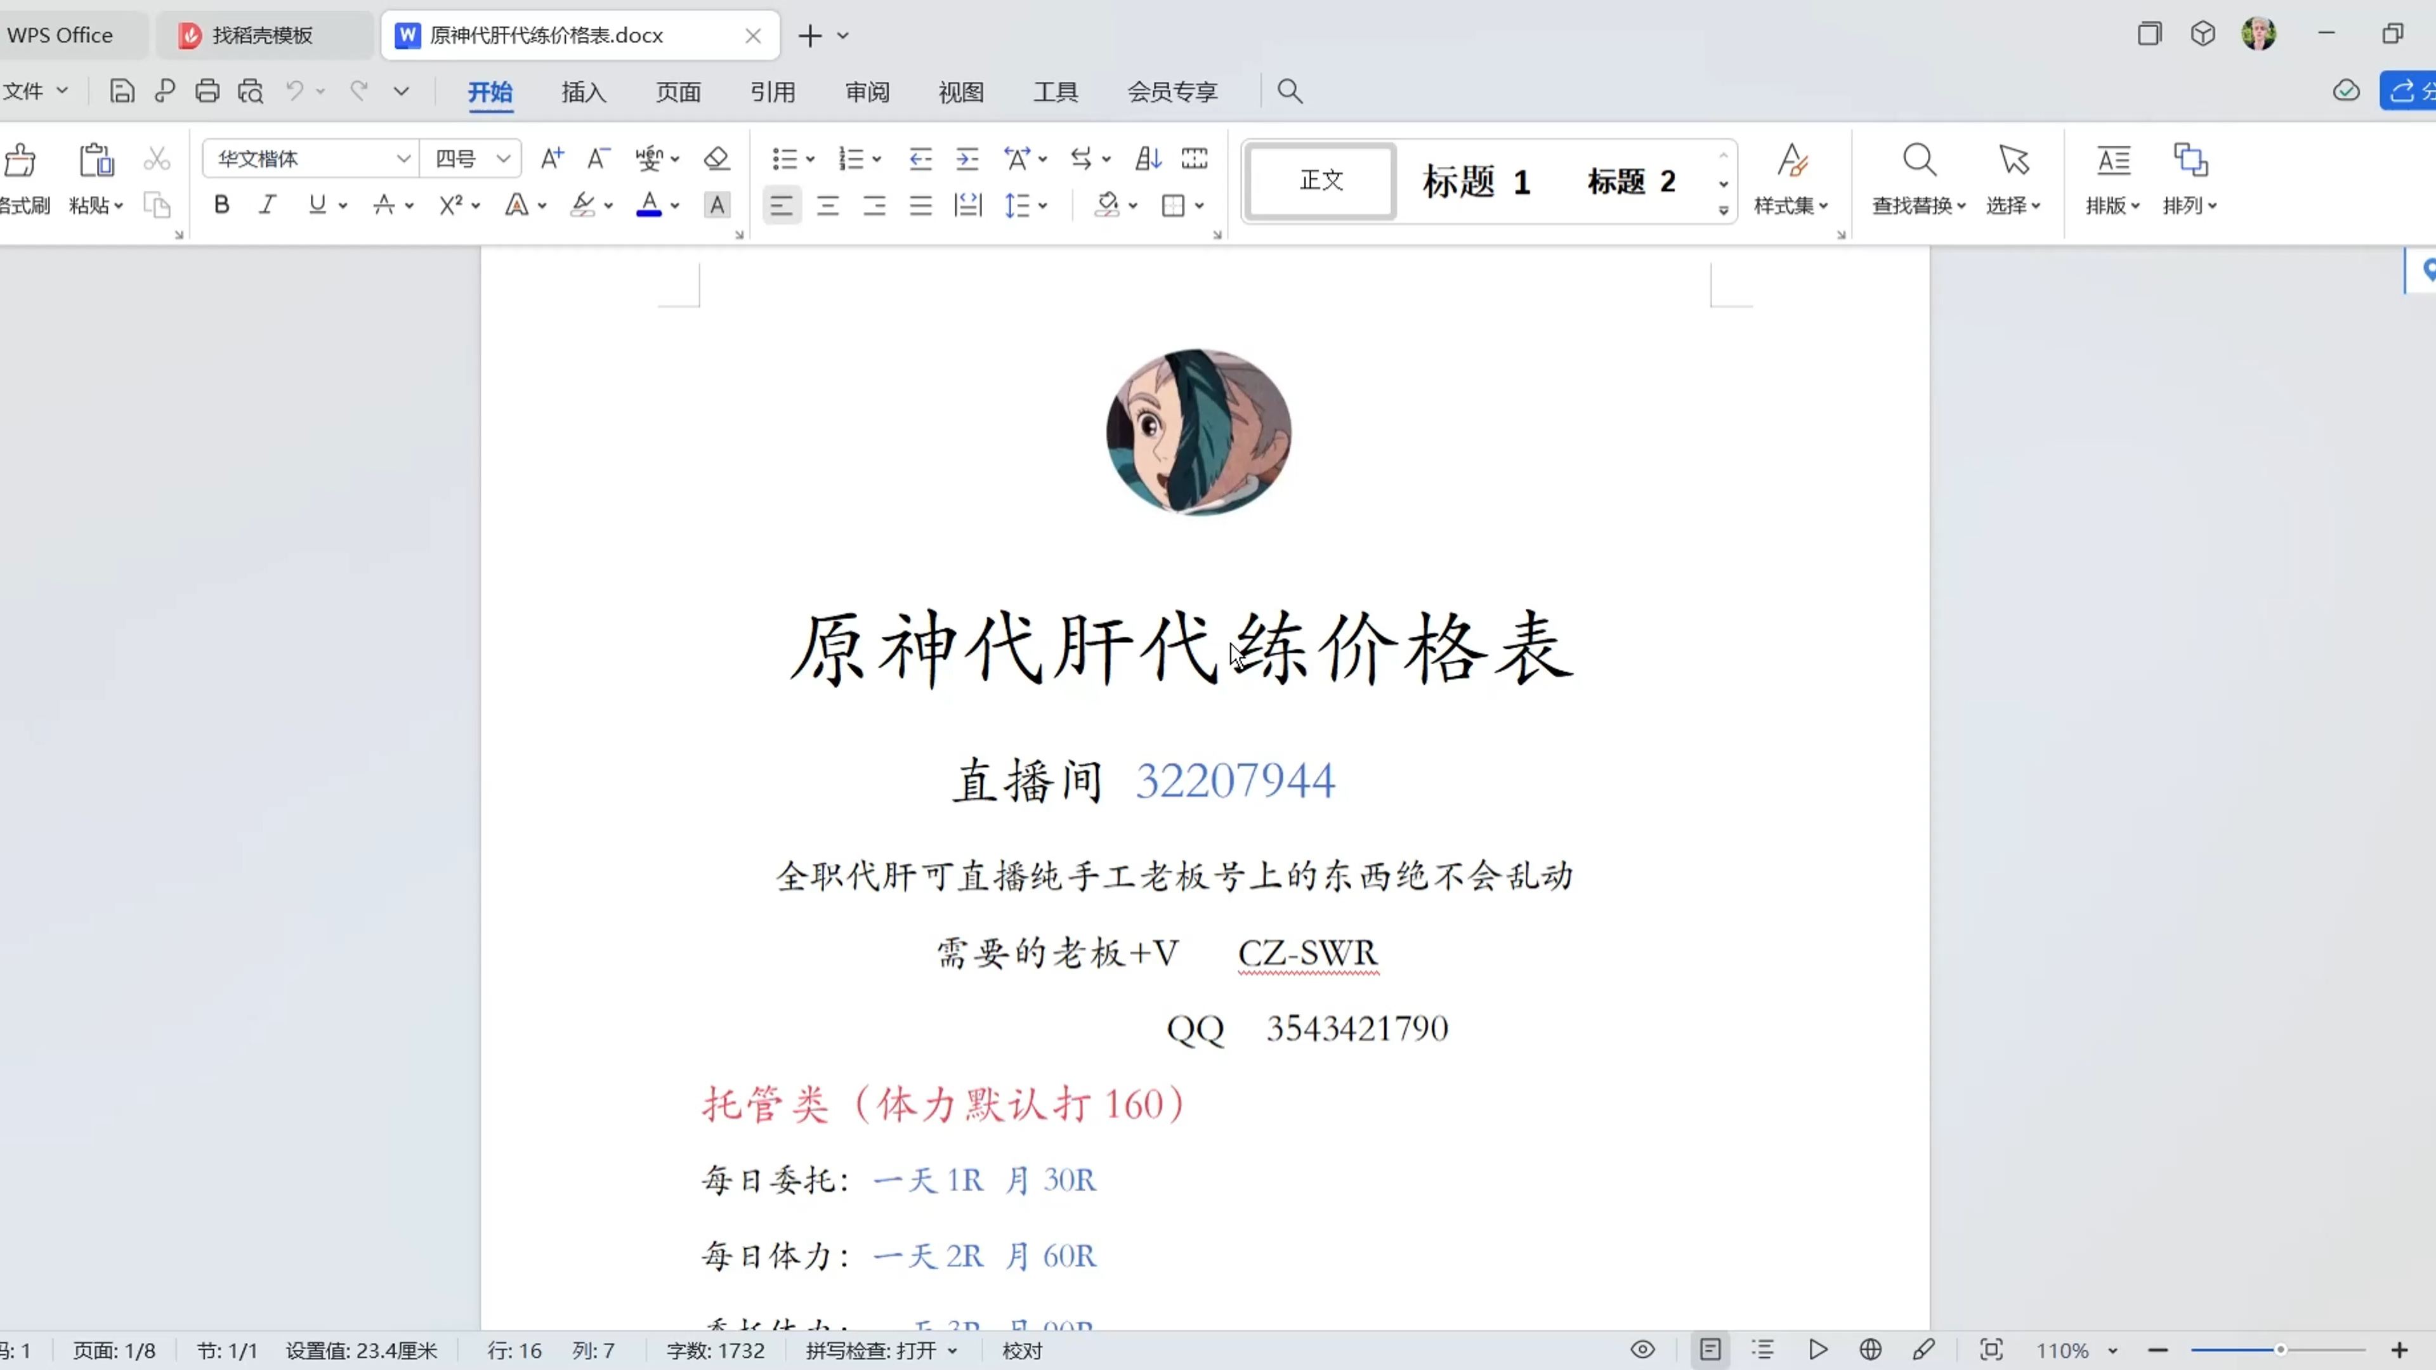This screenshot has height=1370, width=2436.
Task: Start slideshow play icon in status bar
Action: click(x=1817, y=1349)
